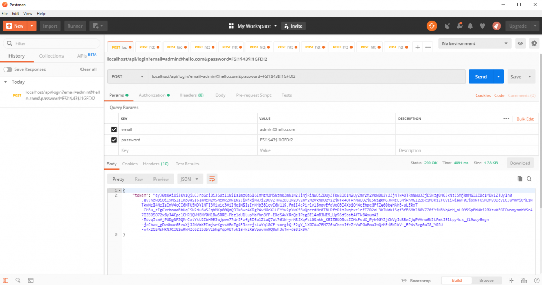Click the request URL field
Image resolution: width=542 pixels, height=285 pixels.
(x=306, y=77)
